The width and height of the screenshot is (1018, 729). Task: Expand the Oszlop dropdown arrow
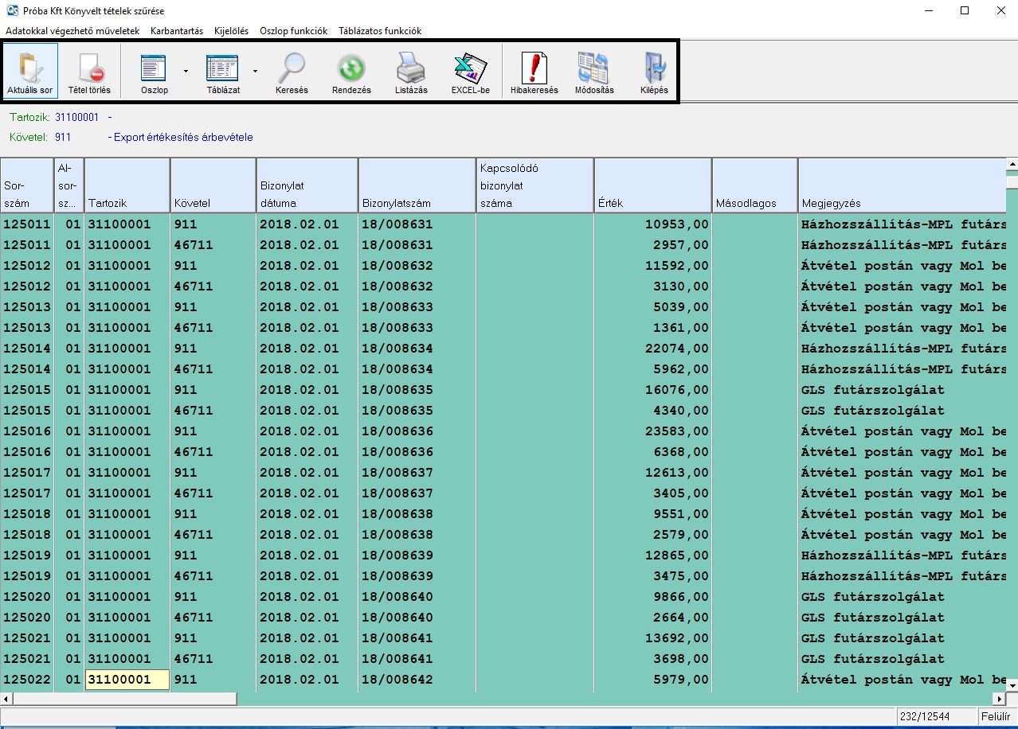[x=186, y=71]
